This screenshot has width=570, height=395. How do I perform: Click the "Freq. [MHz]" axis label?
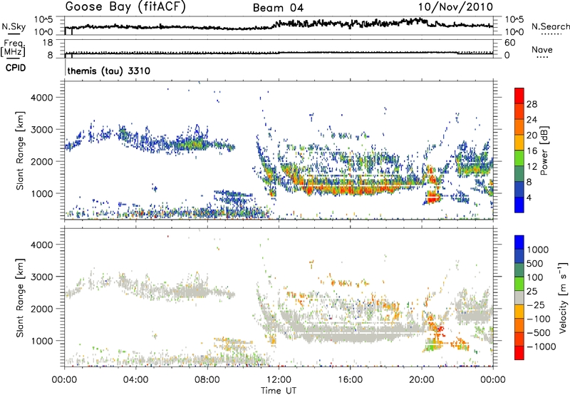click(13, 48)
